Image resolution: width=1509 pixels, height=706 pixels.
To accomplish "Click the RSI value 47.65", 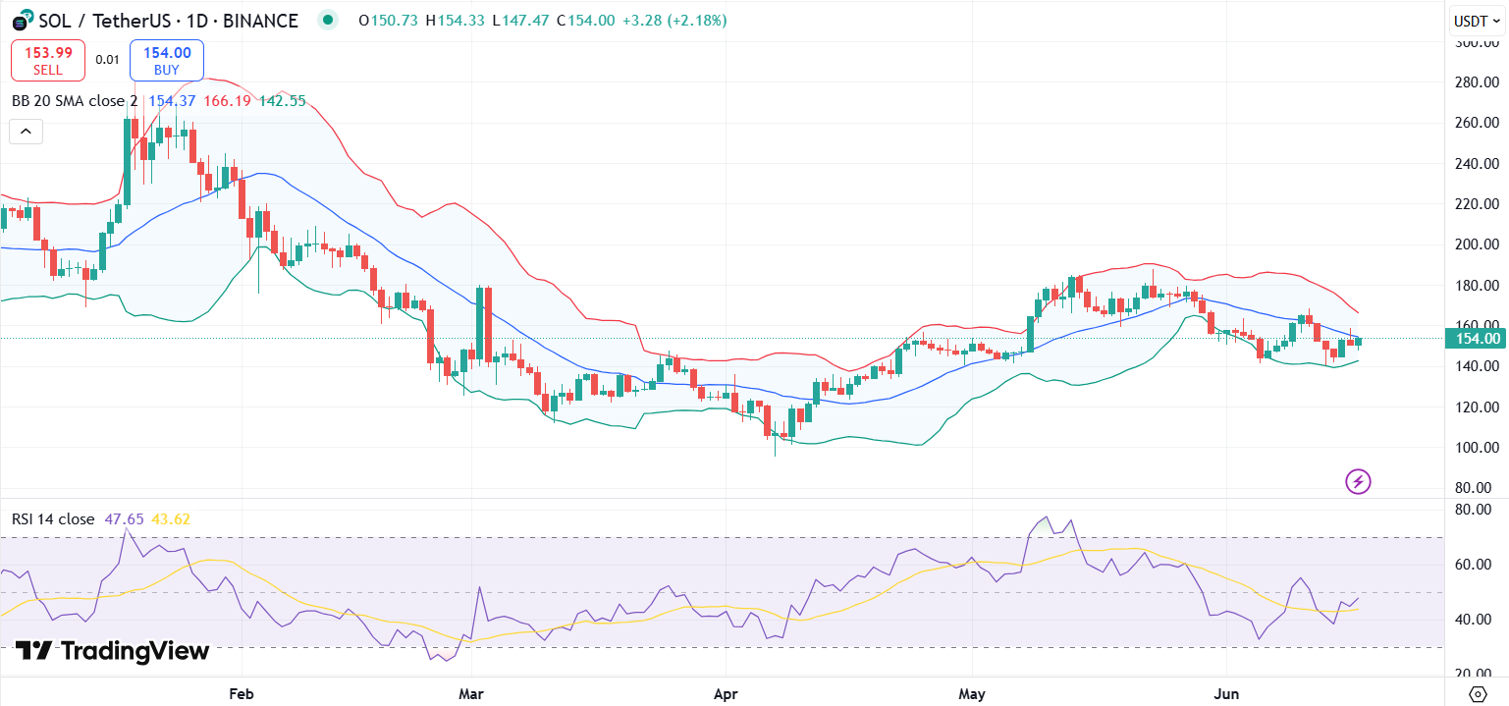I will tap(126, 518).
